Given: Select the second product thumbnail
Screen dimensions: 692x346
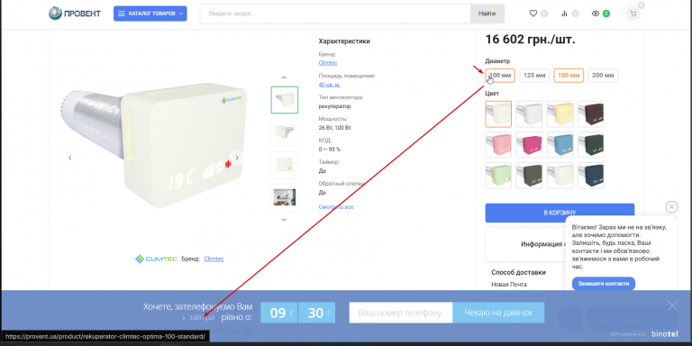Looking at the screenshot, I should 284,132.
